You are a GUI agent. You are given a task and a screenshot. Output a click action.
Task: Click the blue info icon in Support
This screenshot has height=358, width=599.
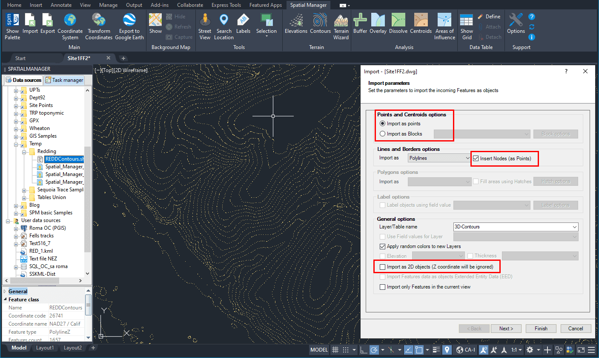click(532, 37)
